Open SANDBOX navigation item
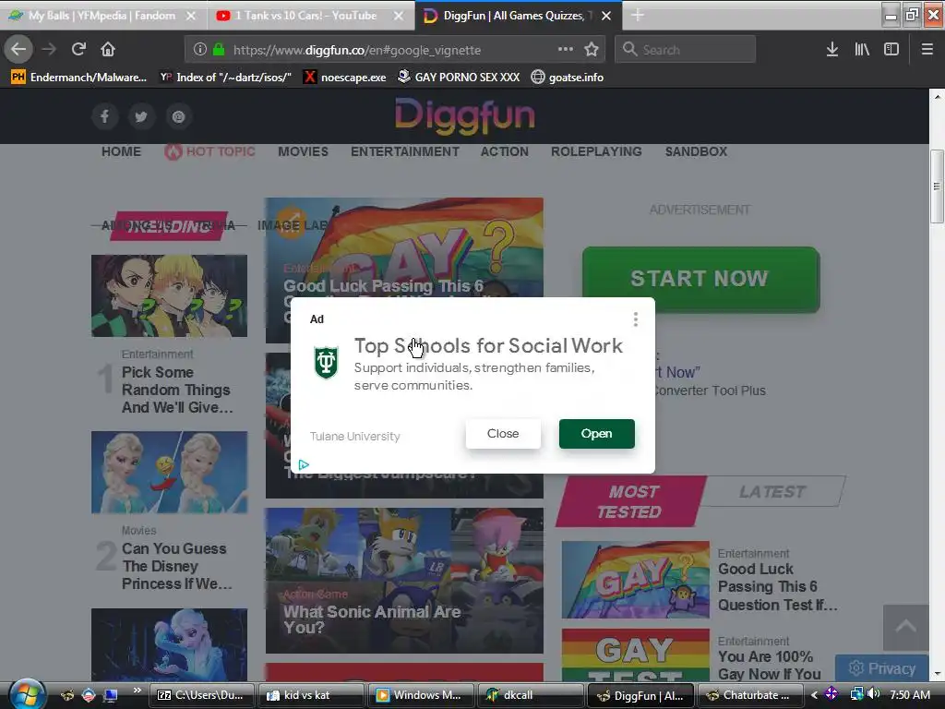 pyautogui.click(x=696, y=151)
